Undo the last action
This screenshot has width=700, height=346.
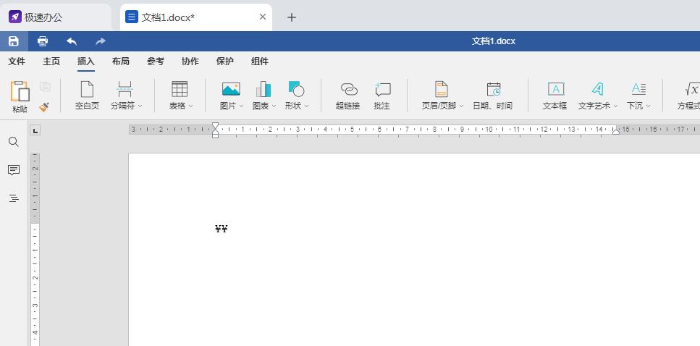(x=72, y=41)
